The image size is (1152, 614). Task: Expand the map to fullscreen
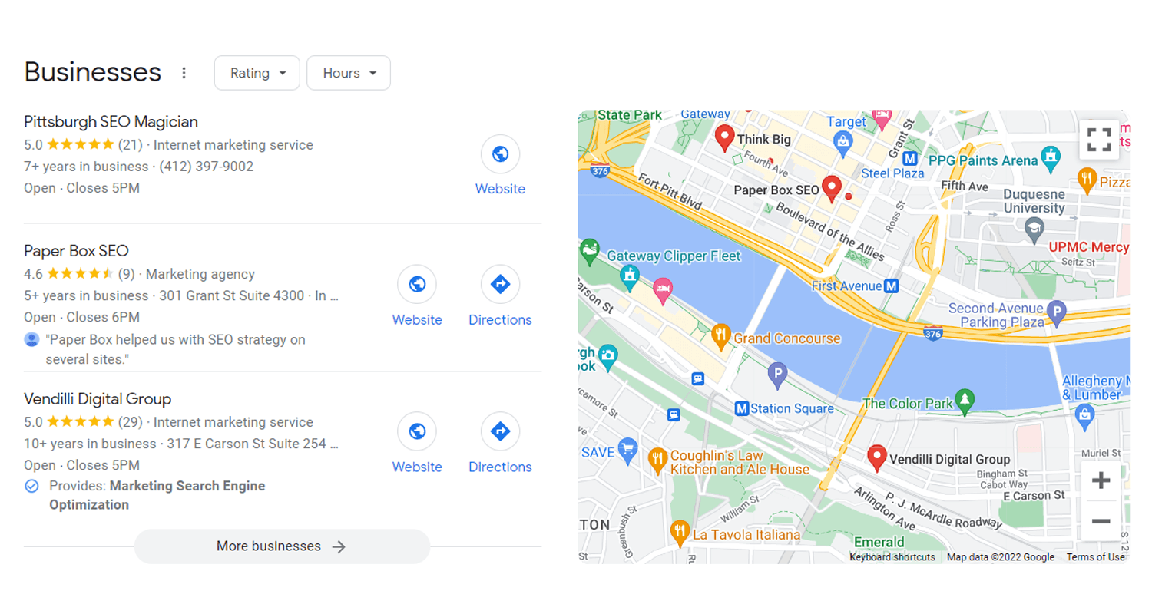[x=1098, y=140]
